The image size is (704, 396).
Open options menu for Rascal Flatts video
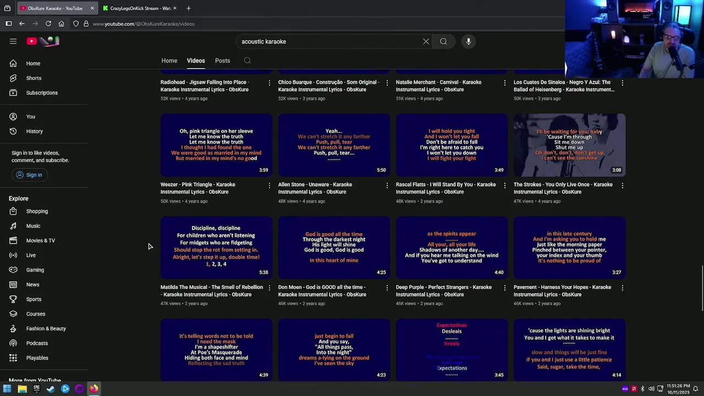(x=504, y=186)
